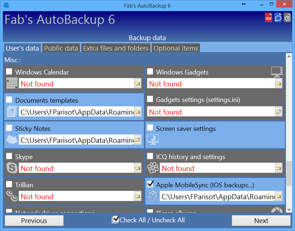Image resolution: width=295 pixels, height=231 pixels.
Task: Browse file for Gadgets settings path
Action: (x=279, y=111)
